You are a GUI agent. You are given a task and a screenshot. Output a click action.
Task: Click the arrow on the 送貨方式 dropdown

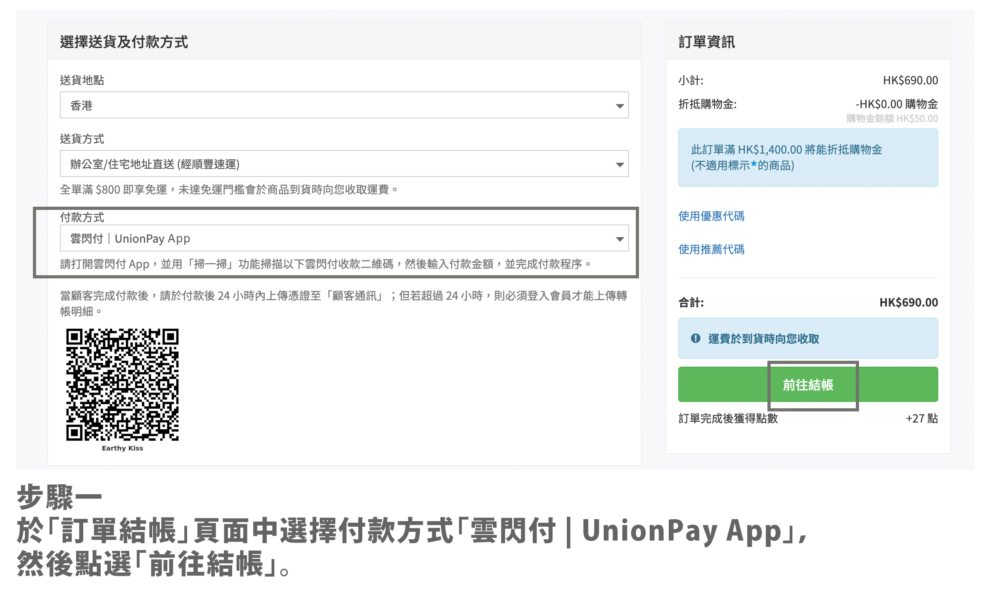click(x=619, y=164)
